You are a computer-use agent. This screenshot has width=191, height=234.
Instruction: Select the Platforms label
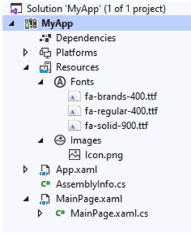point(77,52)
